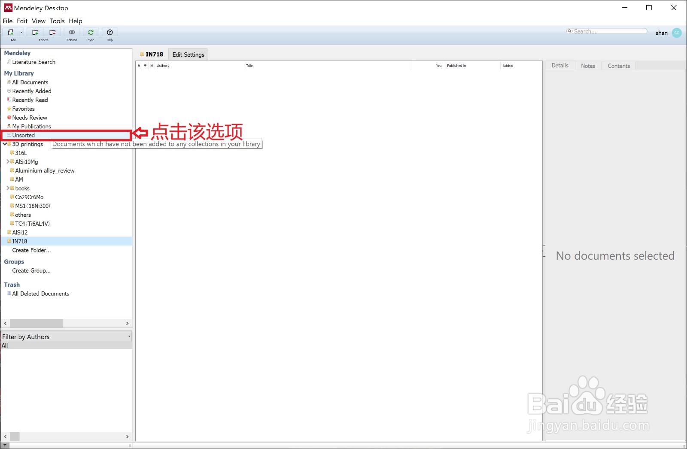Viewport: 687px width, 449px height.
Task: Select the AlSi12 folder
Action: point(20,232)
